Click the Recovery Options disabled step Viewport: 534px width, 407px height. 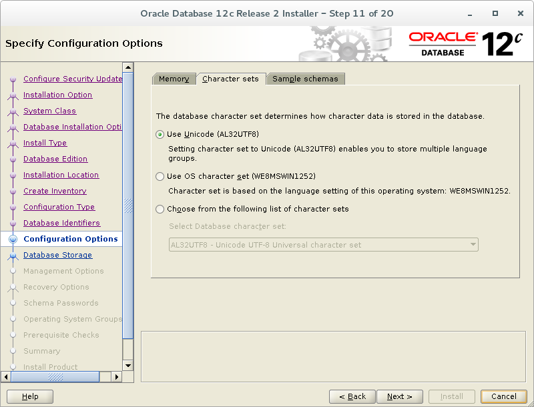click(56, 287)
